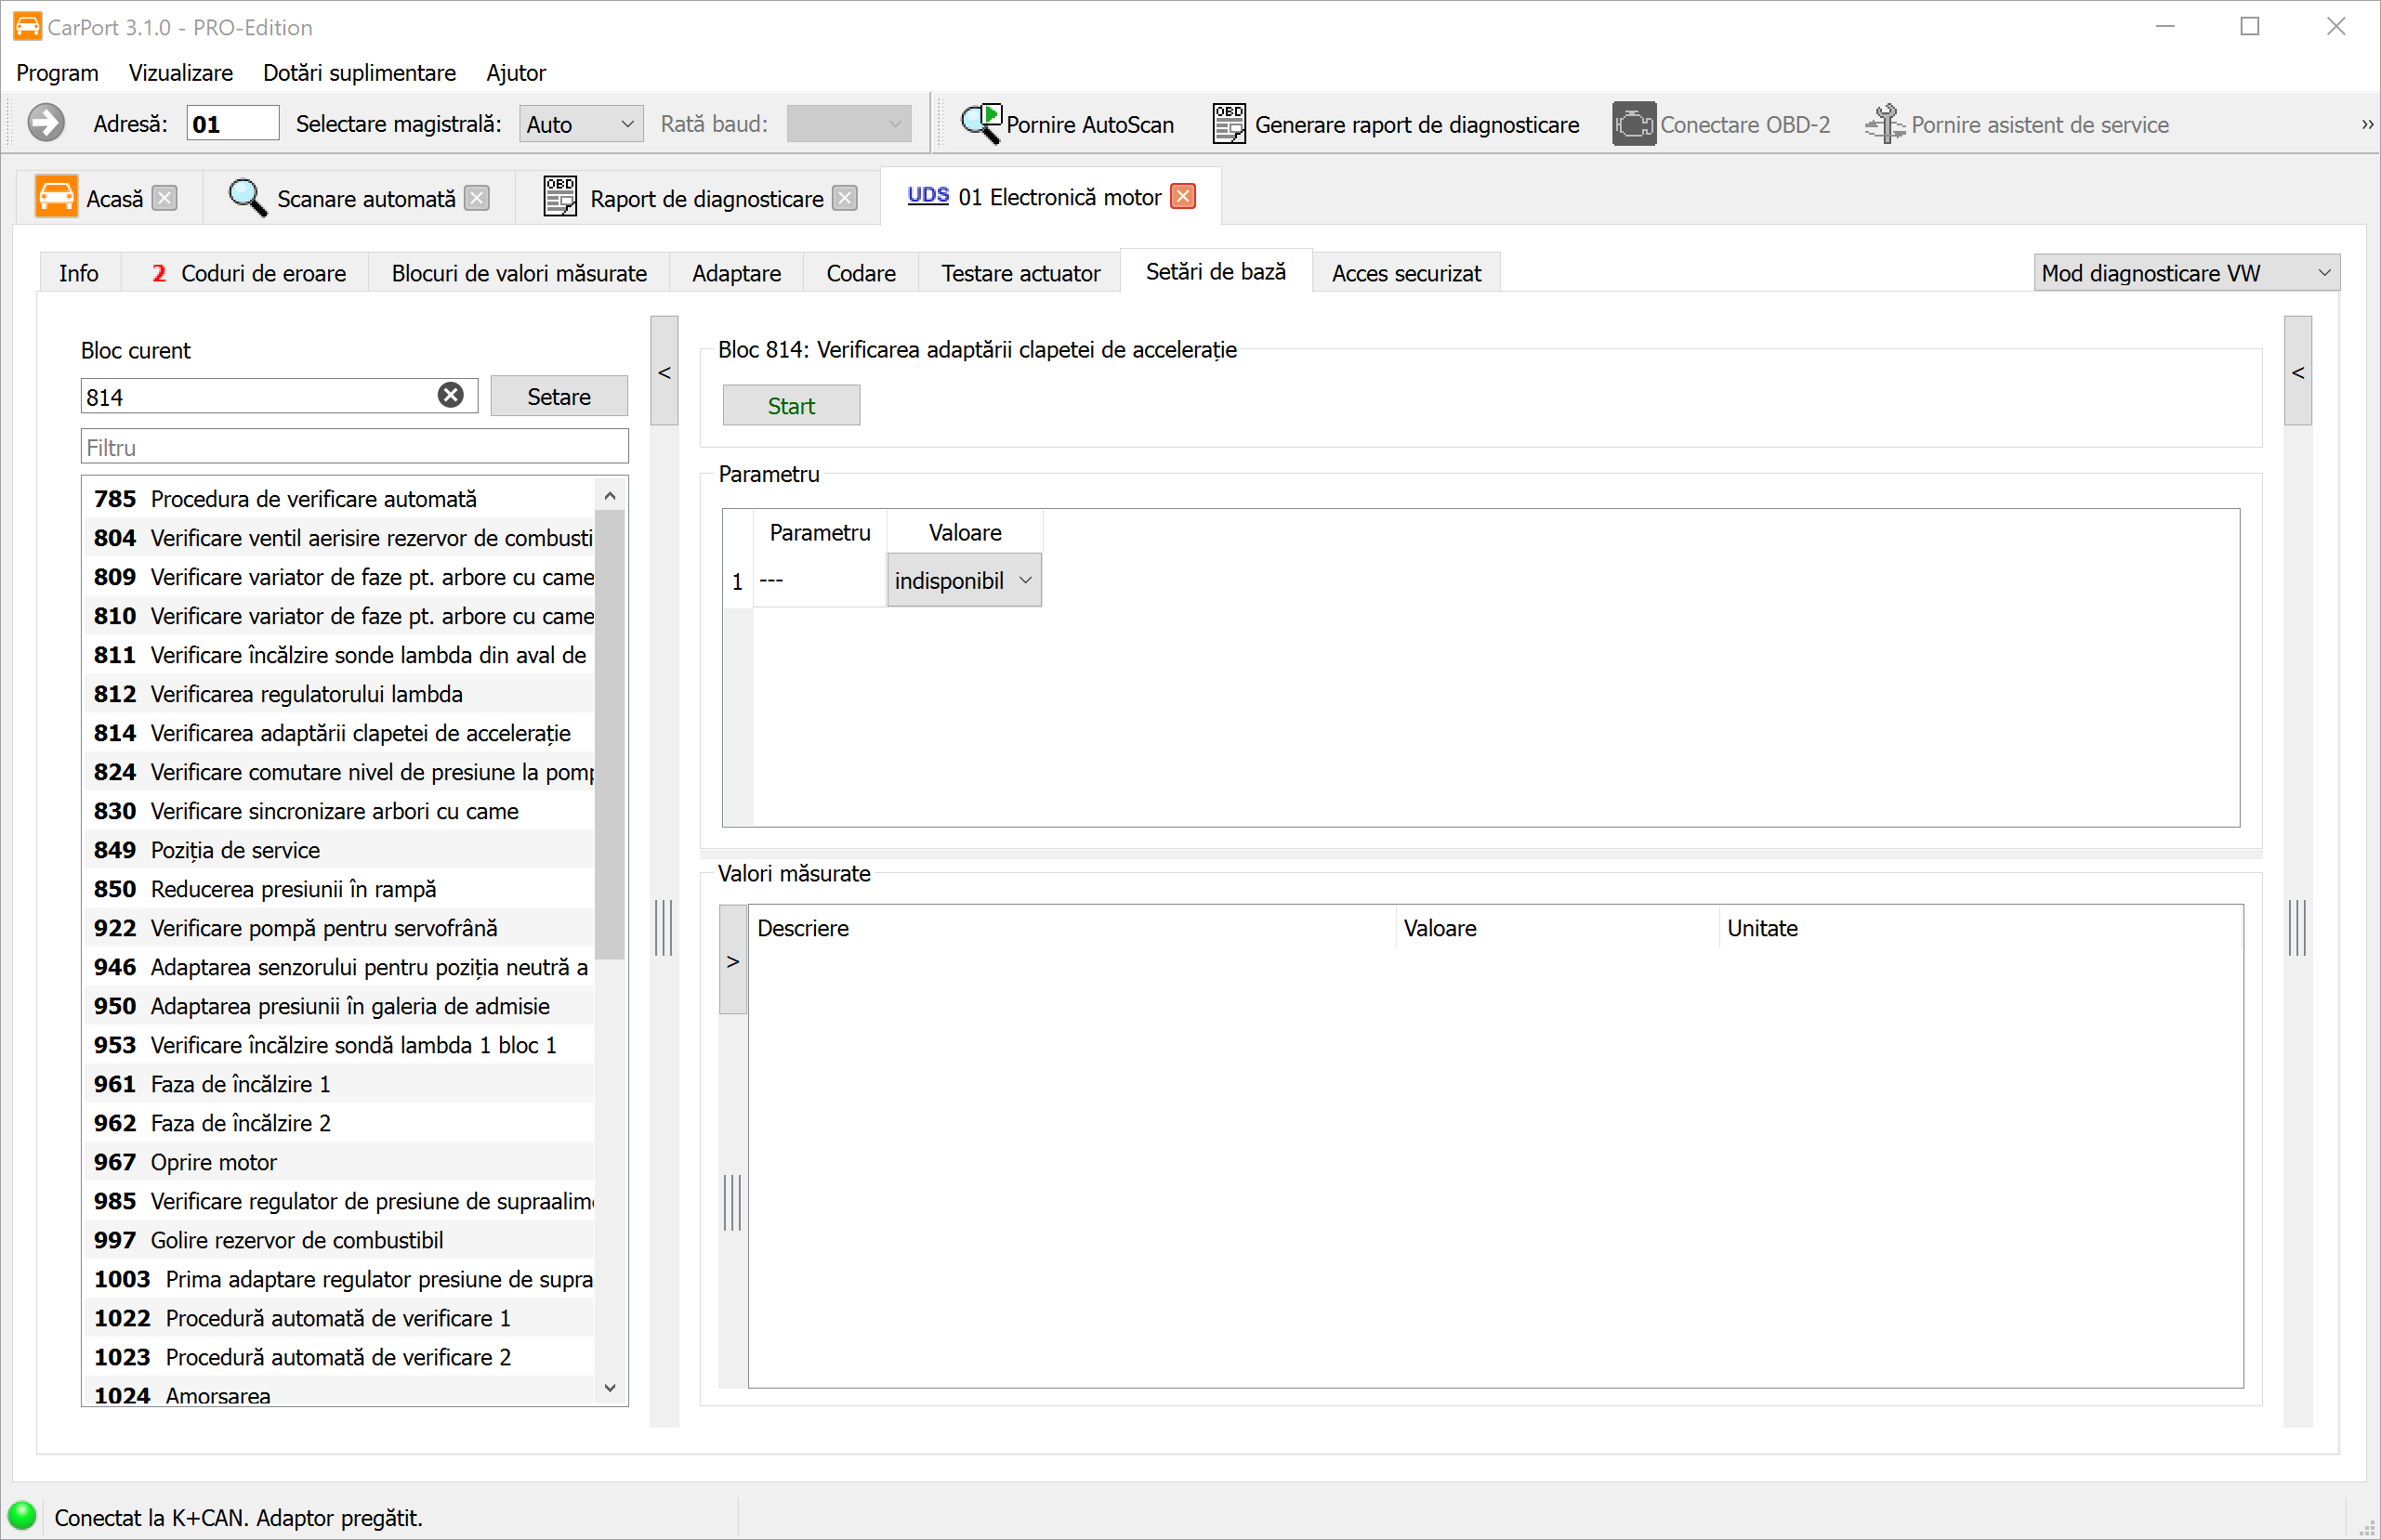This screenshot has width=2381, height=1540.
Task: Clear the Bloc curent field with X icon
Action: pyautogui.click(x=450, y=396)
